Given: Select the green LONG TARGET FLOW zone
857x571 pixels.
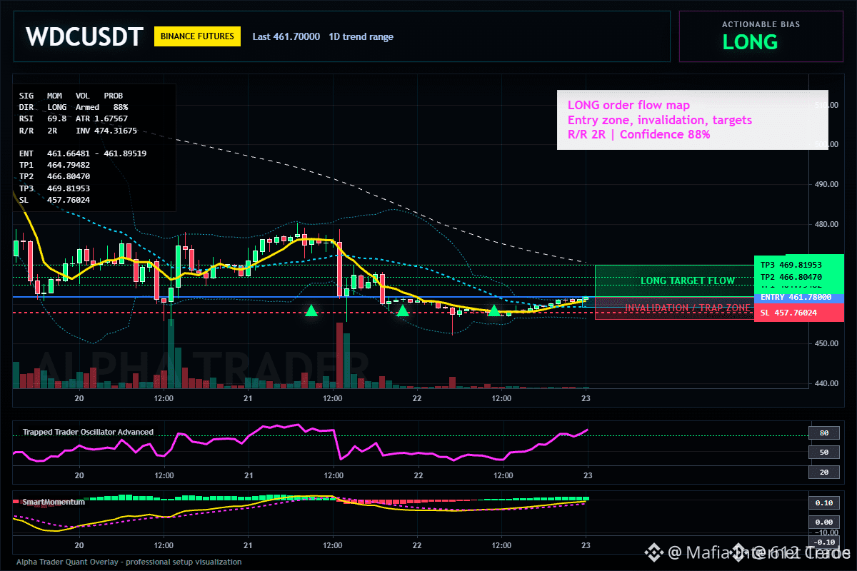Looking at the screenshot, I should 674,281.
